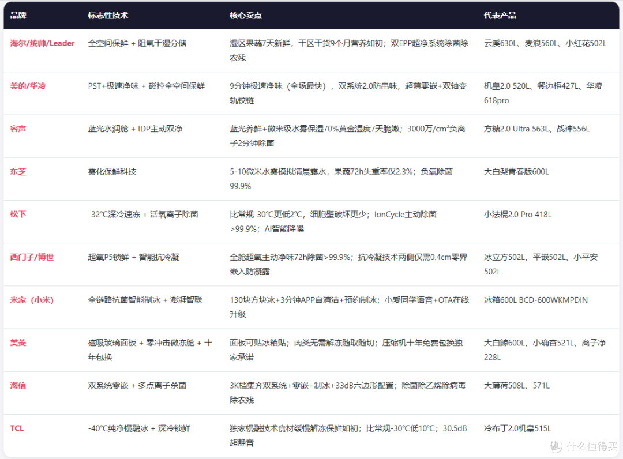Click PST+极速净味 + 磁控全空间保鲜 cell
This screenshot has width=623, height=459.
click(x=146, y=86)
